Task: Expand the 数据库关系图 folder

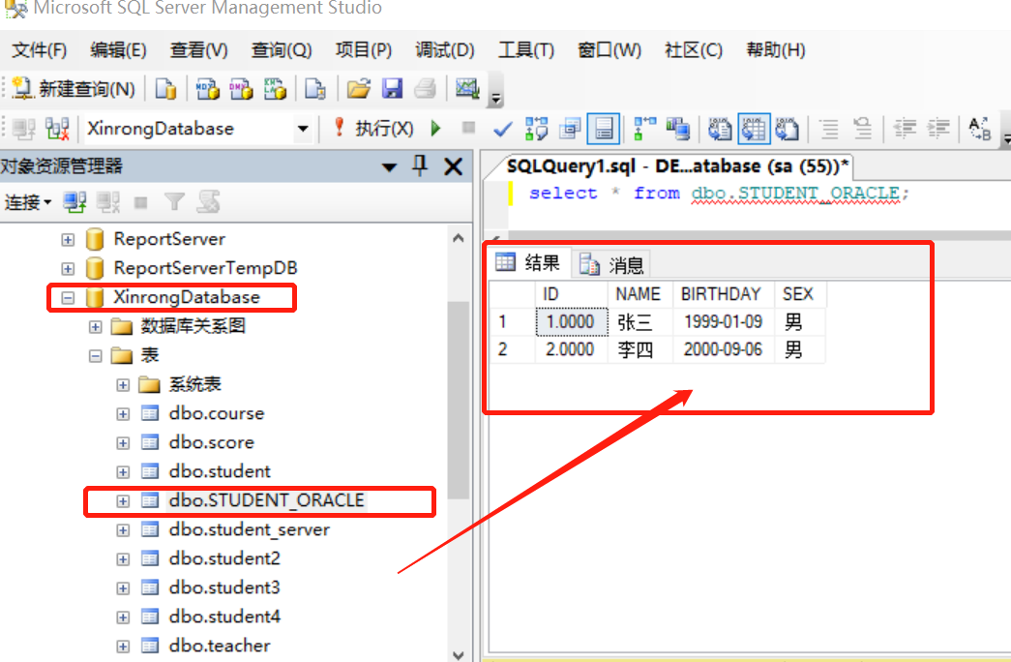Action: click(96, 326)
